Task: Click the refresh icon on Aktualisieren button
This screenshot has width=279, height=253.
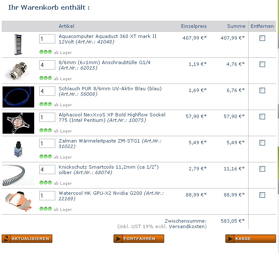Action: [6, 239]
